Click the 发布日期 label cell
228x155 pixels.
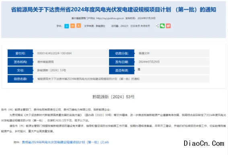pos(121,62)
